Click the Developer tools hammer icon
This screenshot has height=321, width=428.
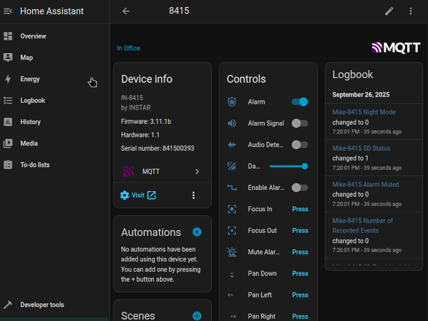coord(8,304)
